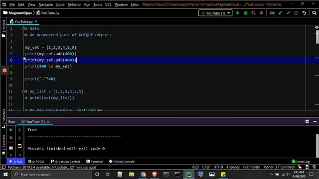The height and width of the screenshot is (179, 319).
Task: Open the Project tool window sidebar tab
Action: 3,28
